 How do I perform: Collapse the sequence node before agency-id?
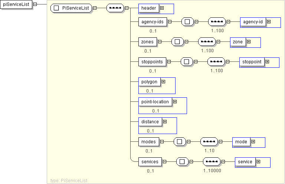click(229, 22)
